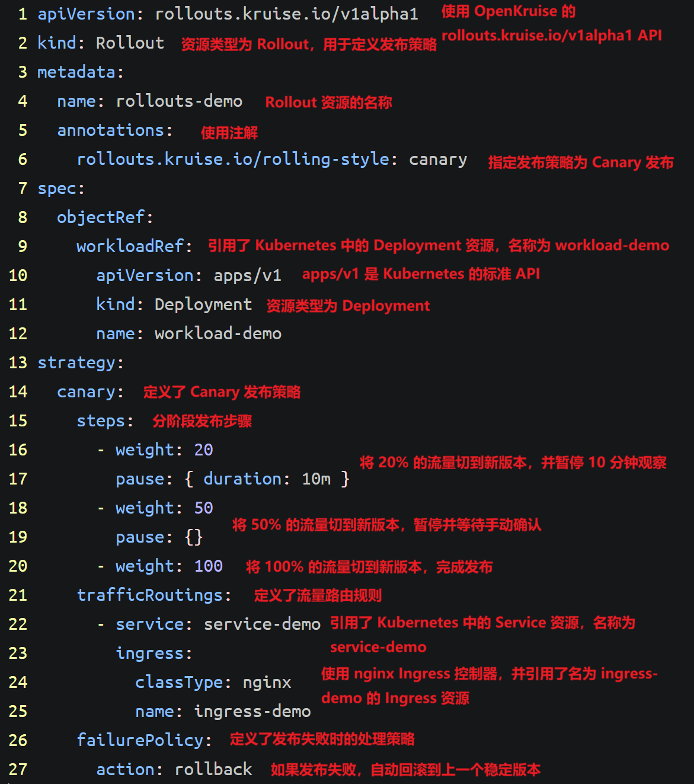The height and width of the screenshot is (784, 694).
Task: Click the objectRef key
Action: [101, 218]
